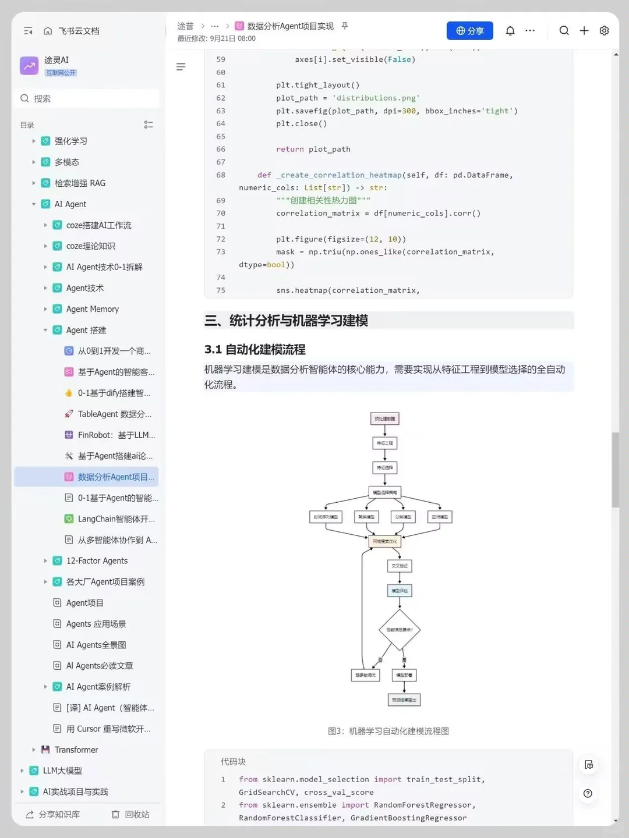Expand the 各大厂Agent项目案例 node
Screen dimensions: 629x838
coord(45,582)
